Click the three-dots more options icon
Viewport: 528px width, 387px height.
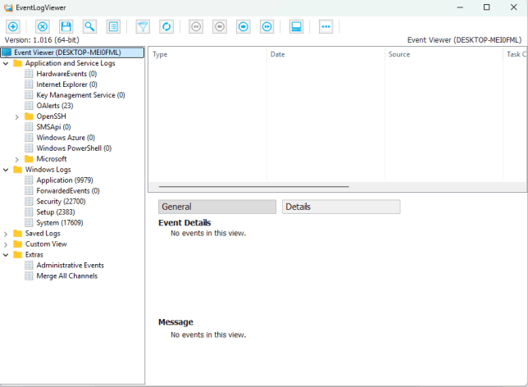pos(325,26)
